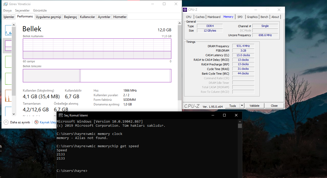Click the up arrow of the performance sidebar scrollbar
Image resolution: width=327 pixels, height=178 pixels.
[14, 25]
